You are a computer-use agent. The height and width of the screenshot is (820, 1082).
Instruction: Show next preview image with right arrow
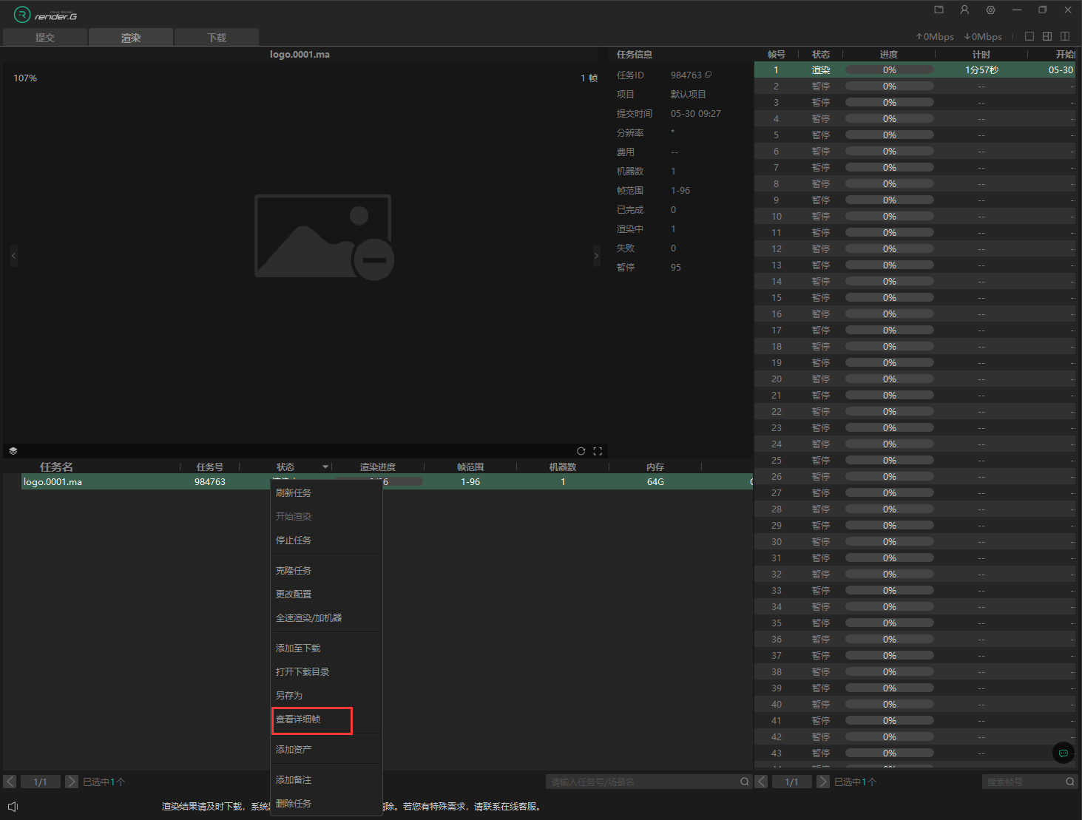click(x=596, y=256)
